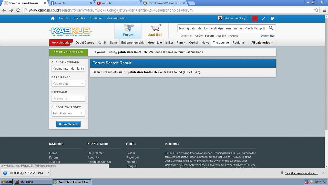Open a new browser tab
Viewport: 328px width, 185px height.
191,3
